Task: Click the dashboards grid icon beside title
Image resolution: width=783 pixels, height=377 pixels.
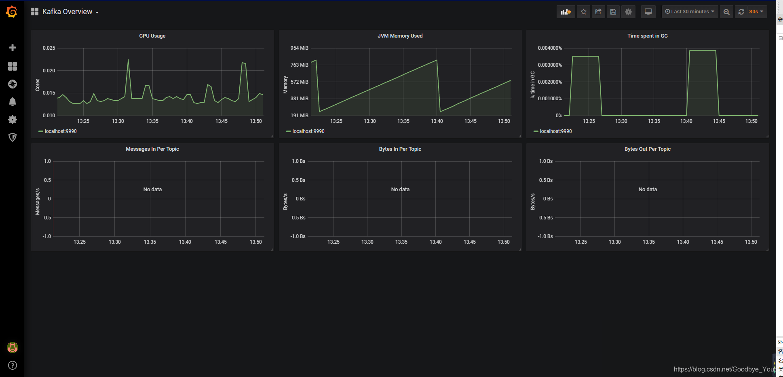Action: click(x=34, y=12)
